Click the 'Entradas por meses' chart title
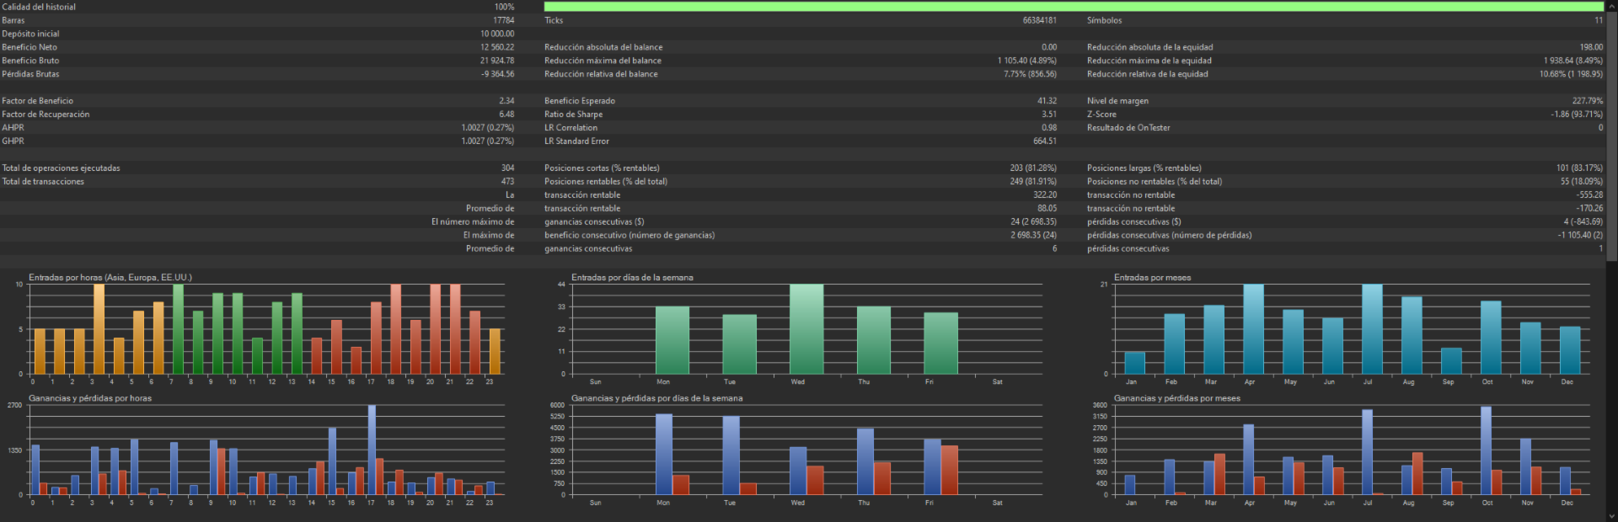The width and height of the screenshot is (1618, 522). click(1152, 277)
